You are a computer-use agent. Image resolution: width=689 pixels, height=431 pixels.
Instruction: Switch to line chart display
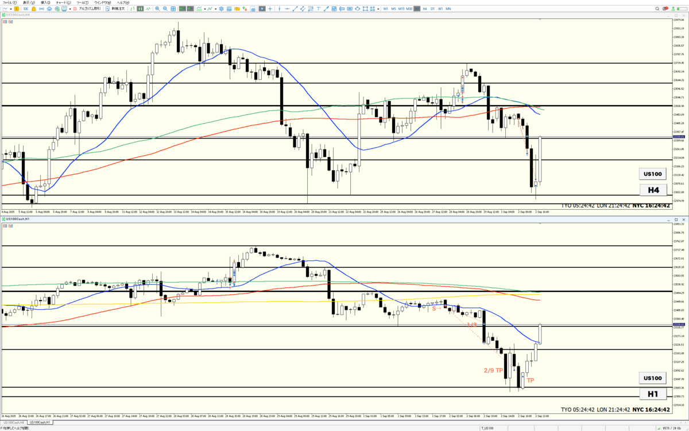148,9
